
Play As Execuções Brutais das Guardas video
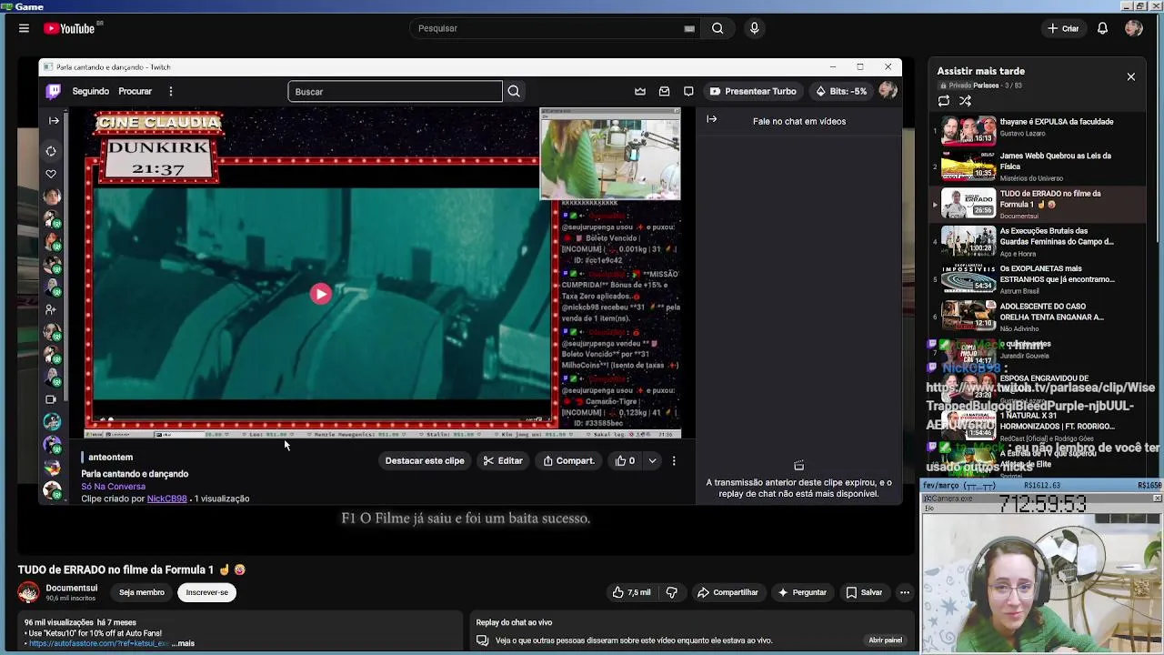point(1037,241)
